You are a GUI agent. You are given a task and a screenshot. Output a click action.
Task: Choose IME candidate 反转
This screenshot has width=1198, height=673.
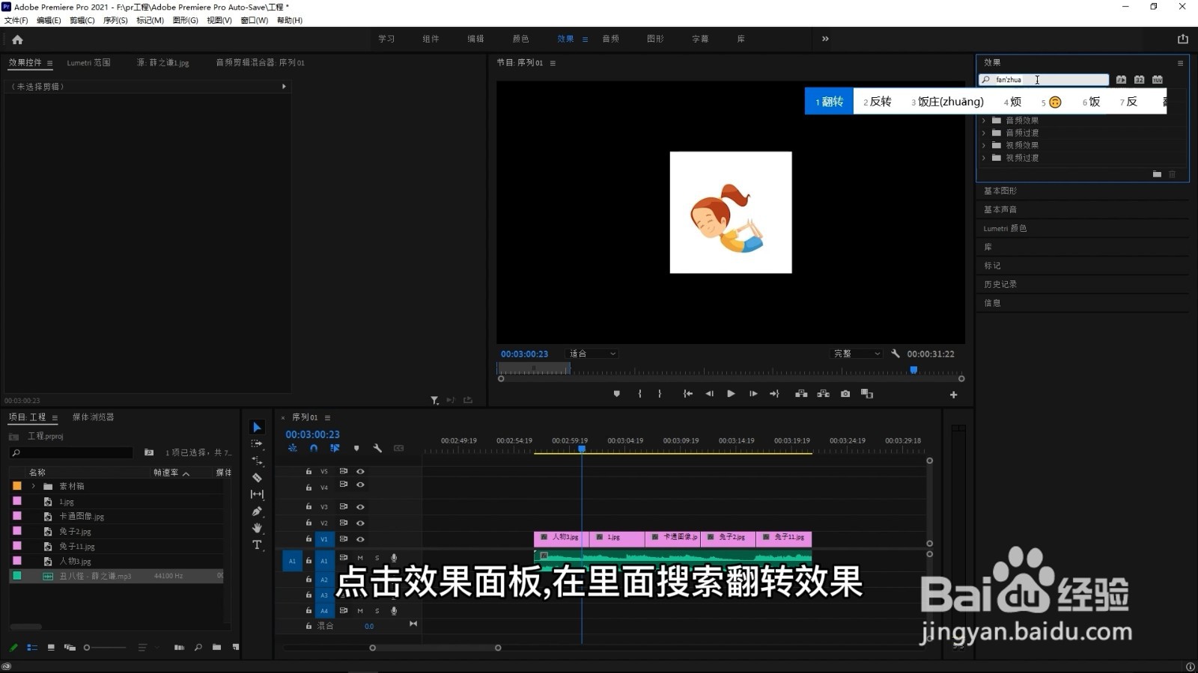click(x=878, y=102)
